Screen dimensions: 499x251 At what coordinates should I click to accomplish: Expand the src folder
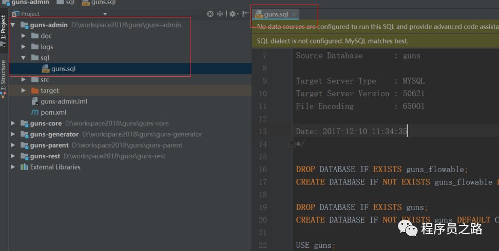23,79
